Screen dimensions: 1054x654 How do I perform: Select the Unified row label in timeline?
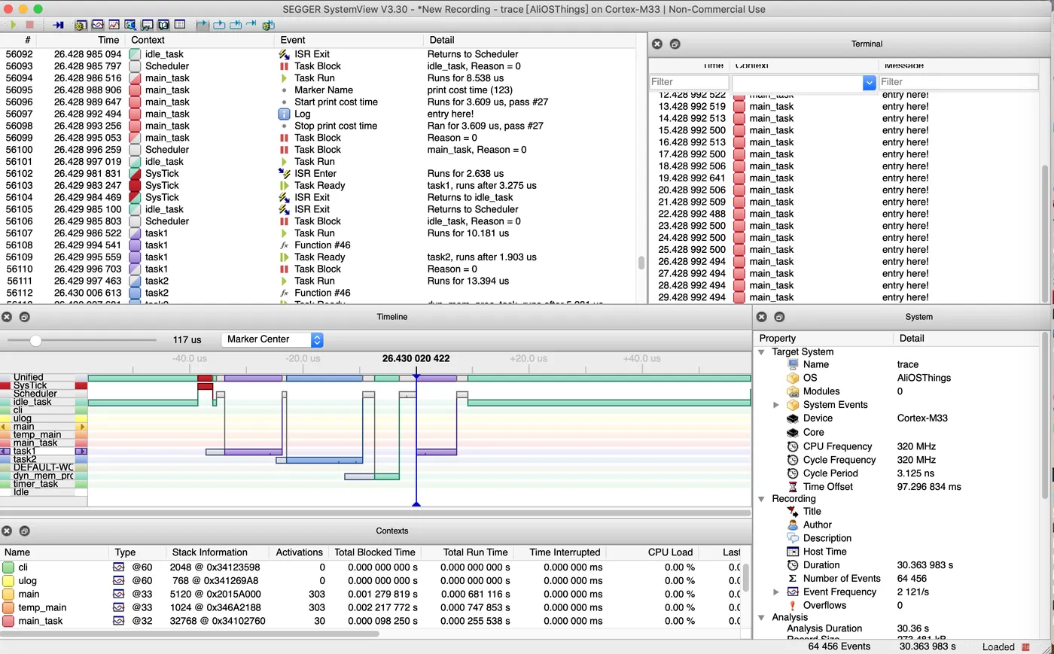29,377
